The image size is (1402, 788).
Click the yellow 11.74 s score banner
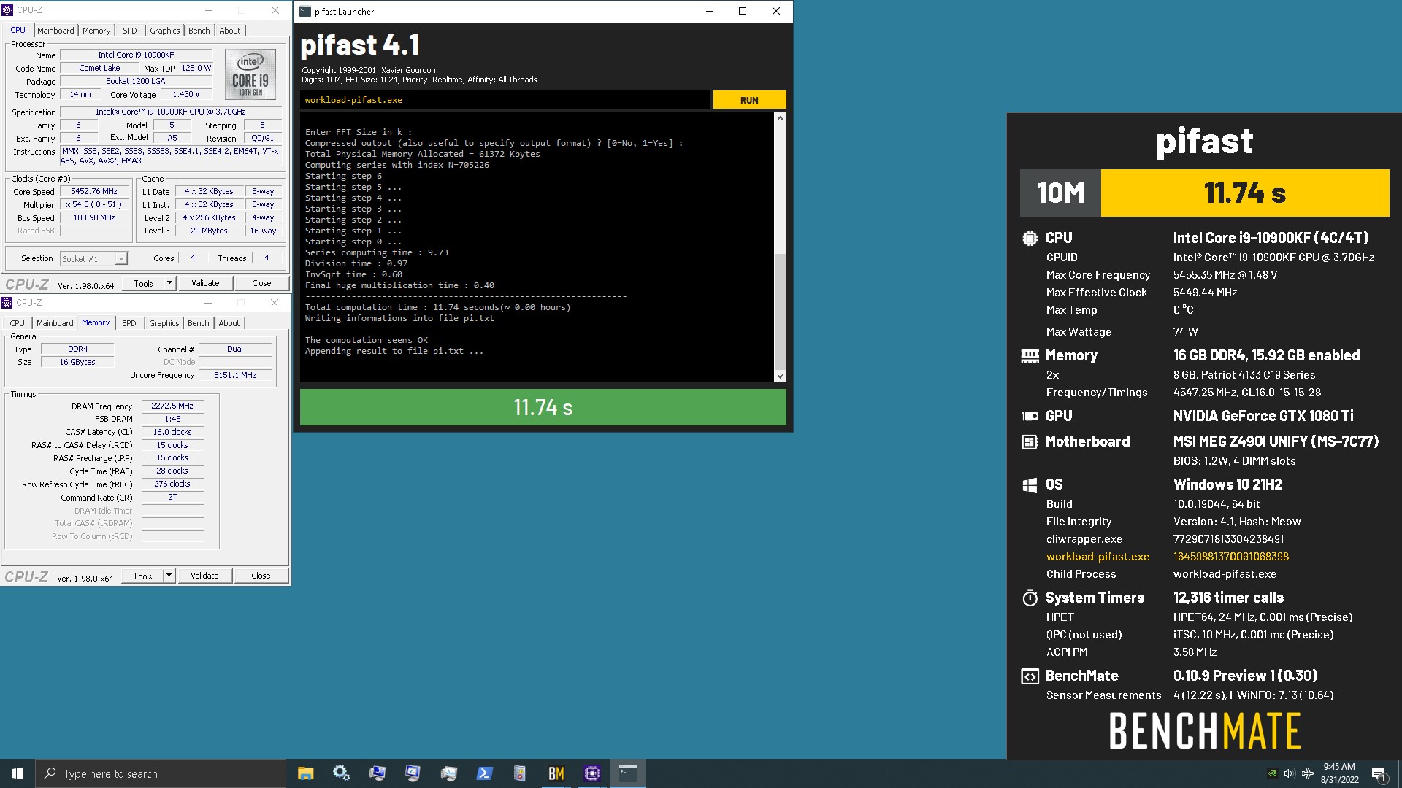click(x=1245, y=193)
